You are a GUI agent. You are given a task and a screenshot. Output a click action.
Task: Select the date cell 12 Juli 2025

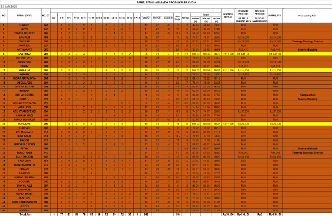[x=9, y=6]
